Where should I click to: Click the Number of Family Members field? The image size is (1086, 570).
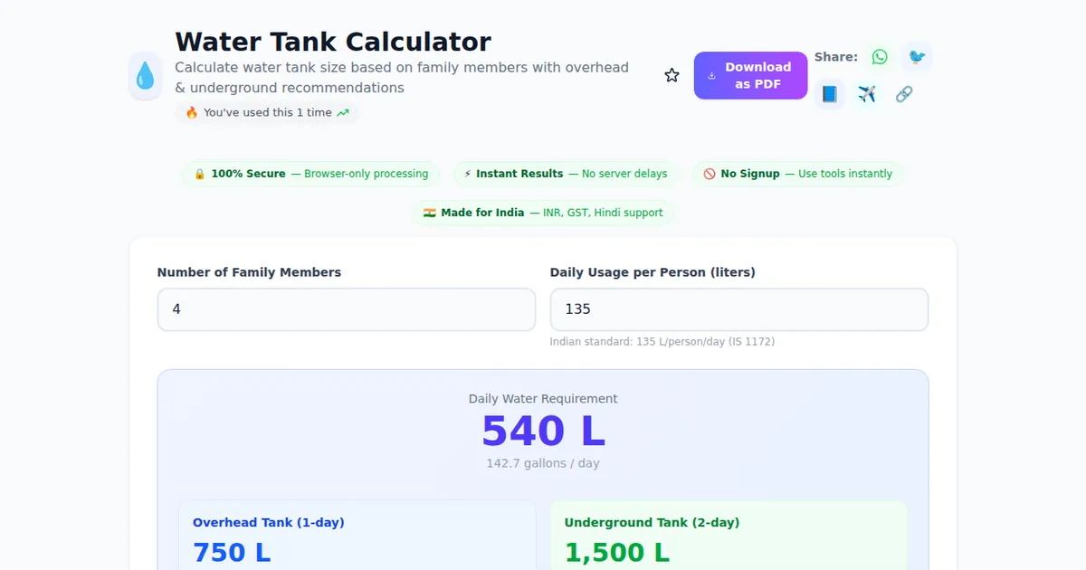click(346, 309)
